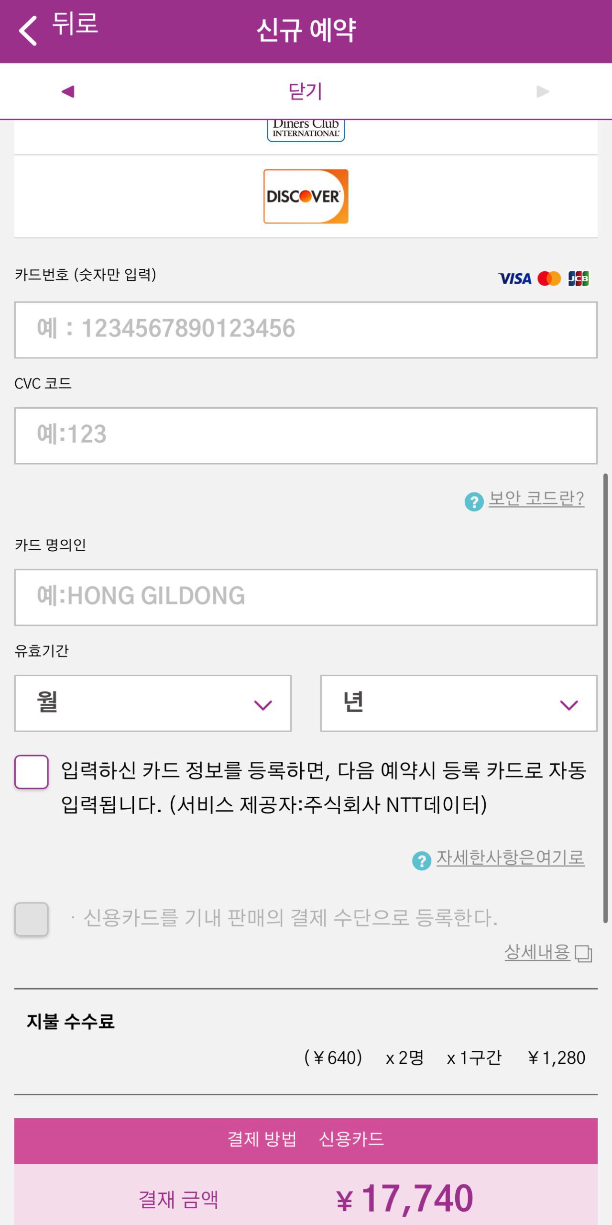Select the Discover card logo
612x1225 pixels.
click(306, 196)
